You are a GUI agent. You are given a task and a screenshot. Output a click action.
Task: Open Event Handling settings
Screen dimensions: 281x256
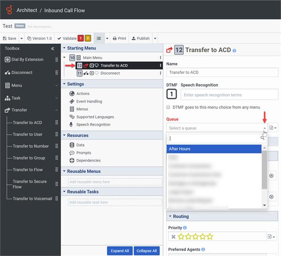coord(86,102)
